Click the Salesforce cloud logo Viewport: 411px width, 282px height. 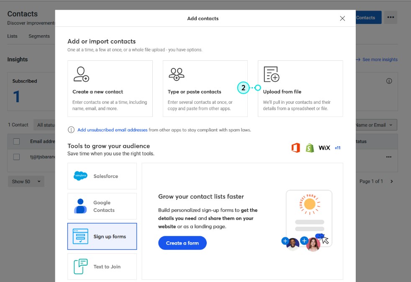click(x=80, y=176)
